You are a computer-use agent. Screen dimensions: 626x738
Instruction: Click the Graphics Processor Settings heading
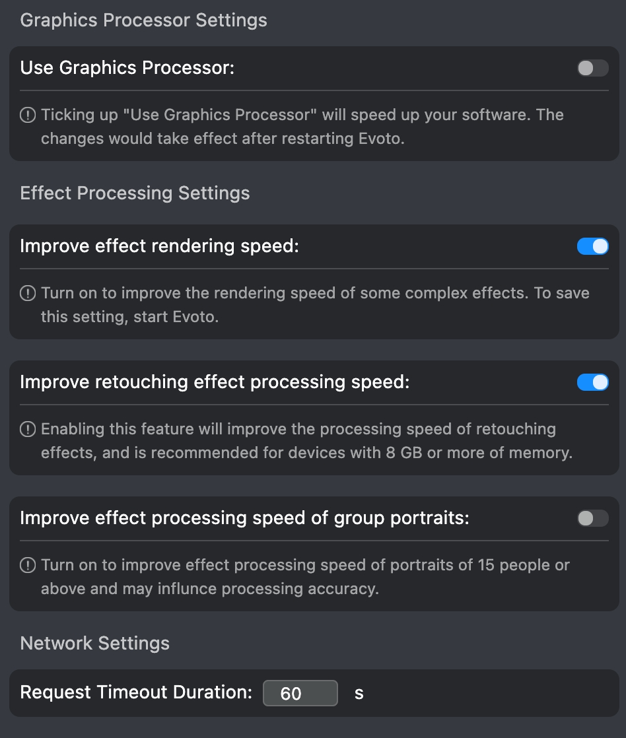click(x=144, y=20)
